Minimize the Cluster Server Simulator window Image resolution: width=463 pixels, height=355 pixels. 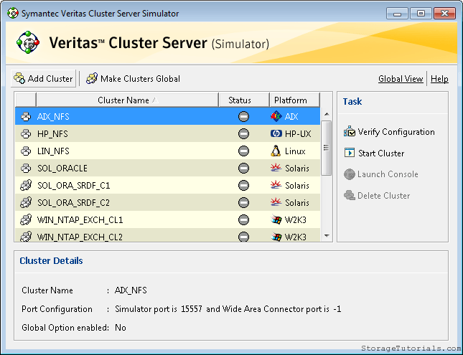pyautogui.click(x=397, y=14)
